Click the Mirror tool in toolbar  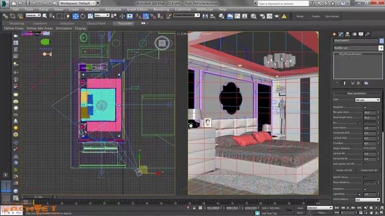pyautogui.click(x=205, y=16)
